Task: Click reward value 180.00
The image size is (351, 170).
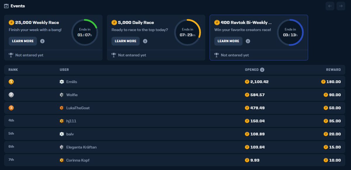Action: (334, 82)
